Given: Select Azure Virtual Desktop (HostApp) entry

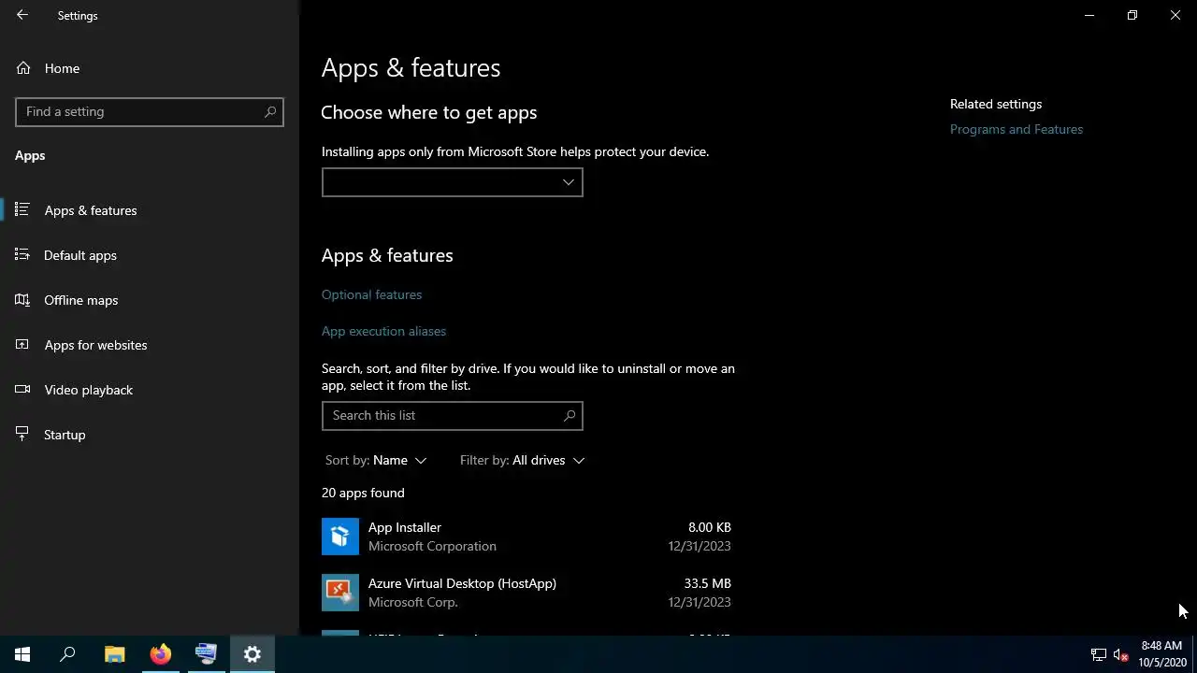Looking at the screenshot, I should pyautogui.click(x=526, y=593).
